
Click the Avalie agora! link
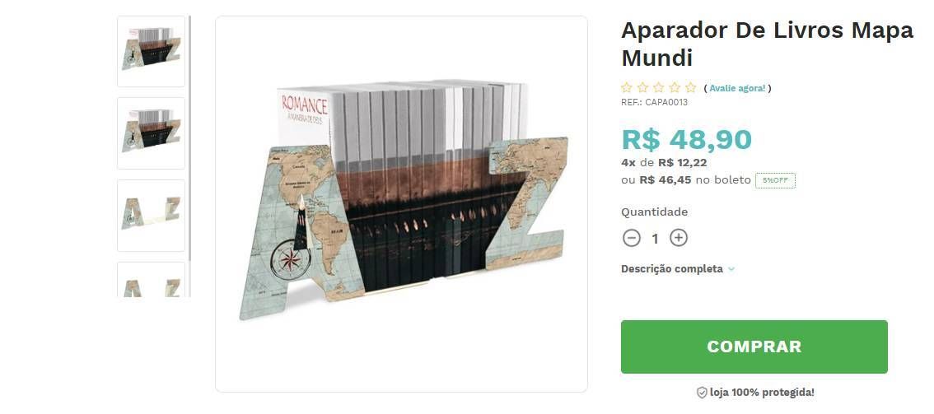click(737, 88)
